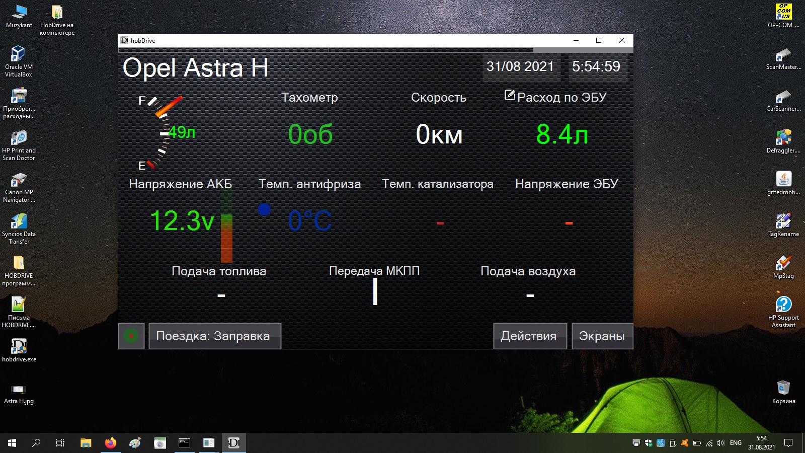Viewport: 805px width, 453px height.
Task: Open the Экраны screens menu
Action: [602, 336]
